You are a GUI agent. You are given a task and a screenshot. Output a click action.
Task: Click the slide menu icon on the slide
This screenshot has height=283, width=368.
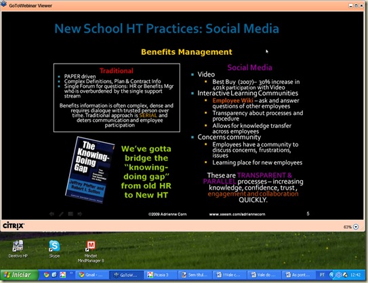(70, 214)
